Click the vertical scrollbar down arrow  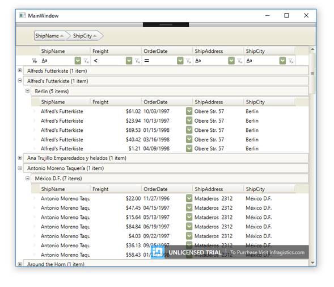(x=312, y=263)
